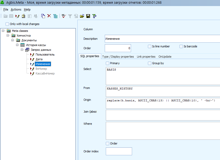This screenshot has height=160, width=220.
Task: Click the Agbis.Meta app icon in title bar
Action: pyautogui.click(x=2, y=2)
